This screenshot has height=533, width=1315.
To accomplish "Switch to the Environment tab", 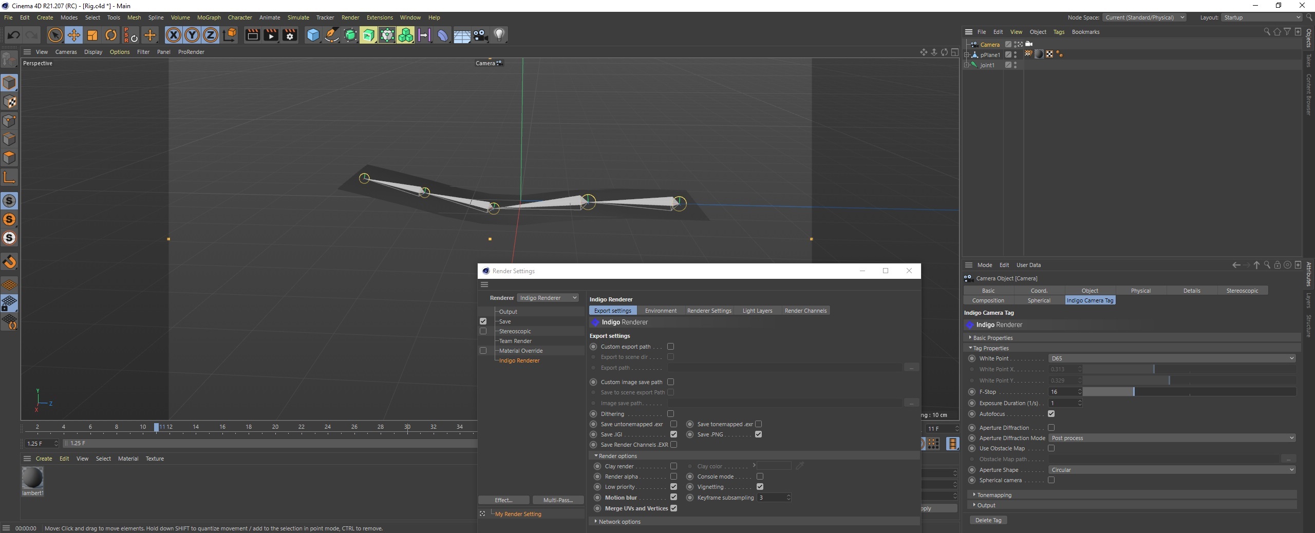I will pyautogui.click(x=661, y=311).
